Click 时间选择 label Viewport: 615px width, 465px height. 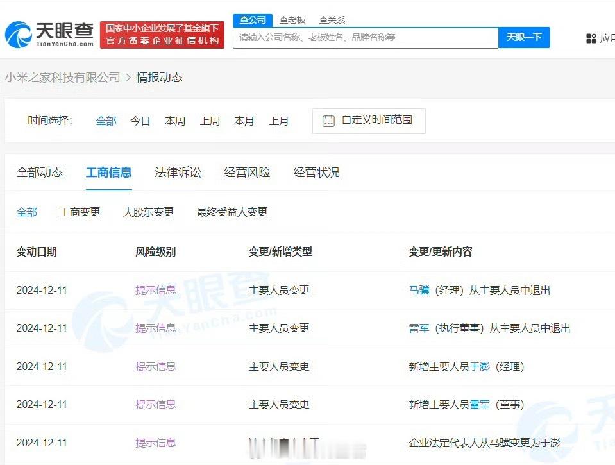50,121
